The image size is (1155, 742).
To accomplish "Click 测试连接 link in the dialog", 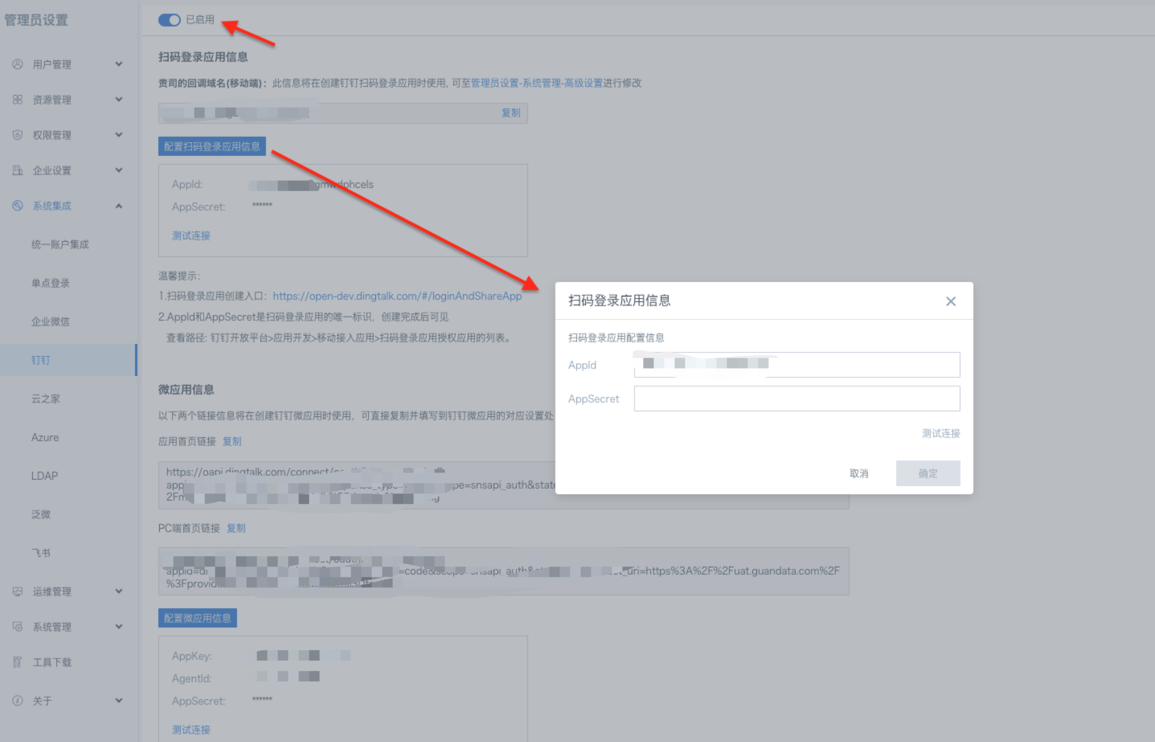I will coord(941,433).
